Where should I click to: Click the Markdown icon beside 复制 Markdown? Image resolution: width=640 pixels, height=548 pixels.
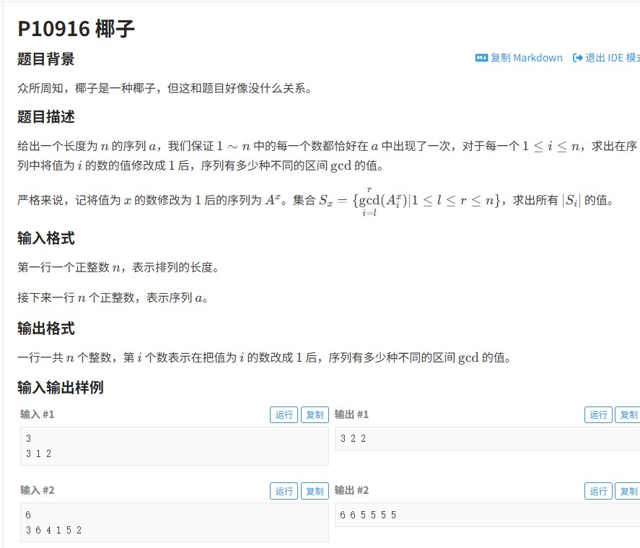481,58
